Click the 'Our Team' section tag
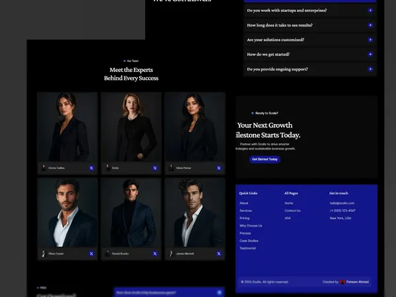 [133, 61]
